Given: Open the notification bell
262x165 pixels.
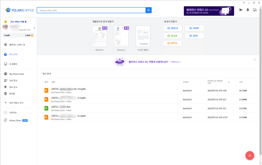Looking at the screenshot, I should 248,10.
